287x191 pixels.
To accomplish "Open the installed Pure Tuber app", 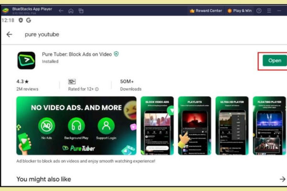I will point(275,61).
